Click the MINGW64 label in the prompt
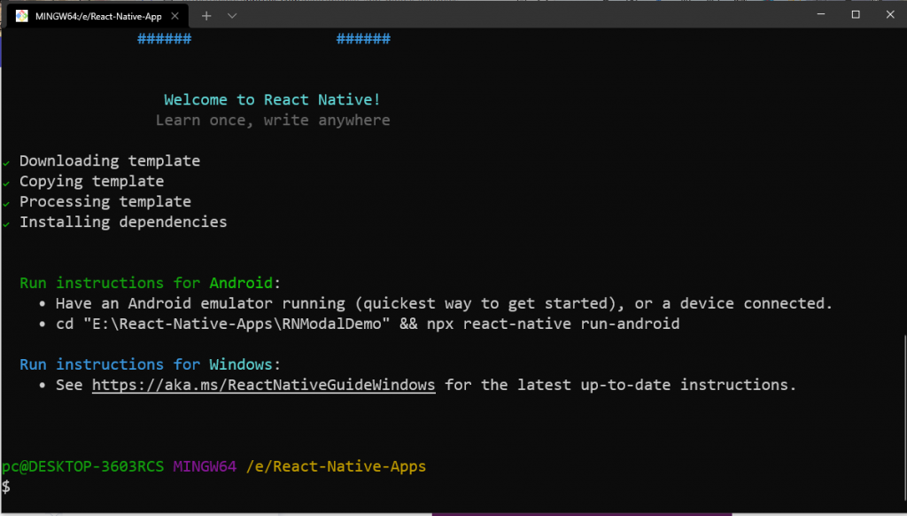Screen dimensions: 907x516 coord(205,466)
